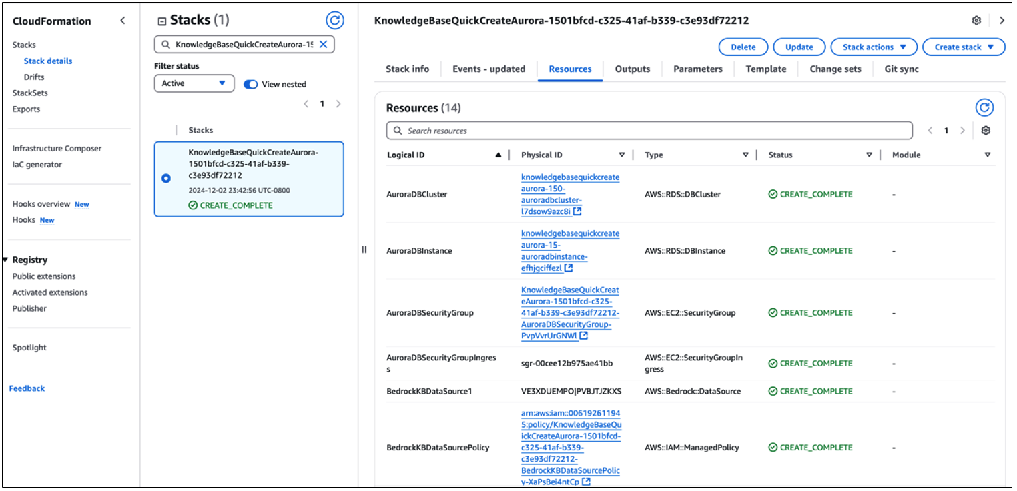Open Activated extensions
Viewport: 1017px width, 491px height.
50,292
